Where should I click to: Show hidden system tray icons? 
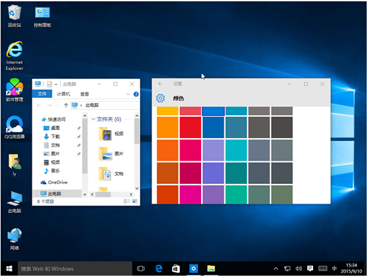click(276, 268)
